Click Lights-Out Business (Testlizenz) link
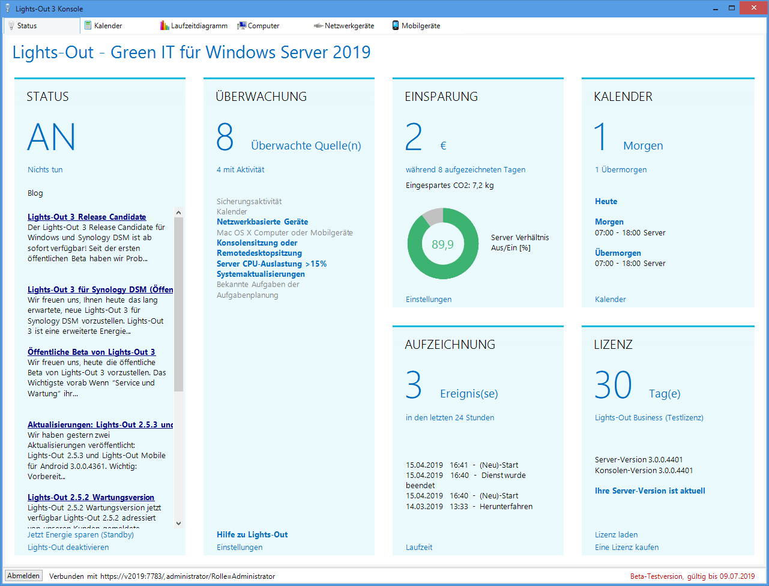The height and width of the screenshot is (586, 769). pyautogui.click(x=649, y=418)
